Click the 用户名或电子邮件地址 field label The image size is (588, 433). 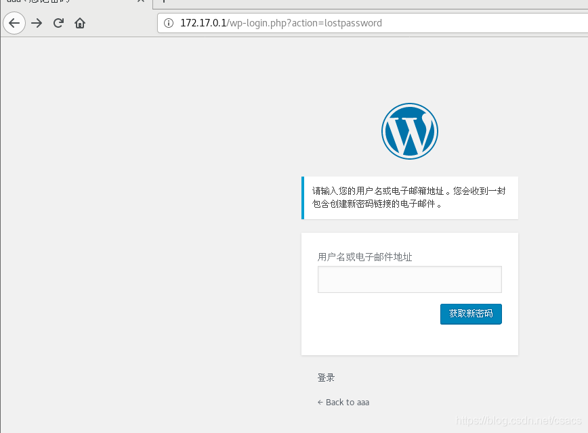click(365, 257)
